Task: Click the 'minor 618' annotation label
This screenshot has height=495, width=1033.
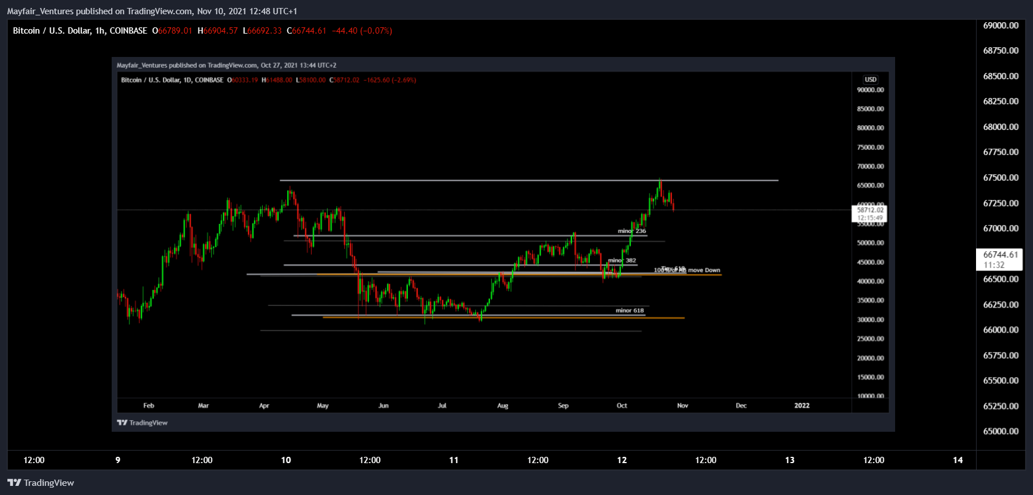Action: (630, 310)
